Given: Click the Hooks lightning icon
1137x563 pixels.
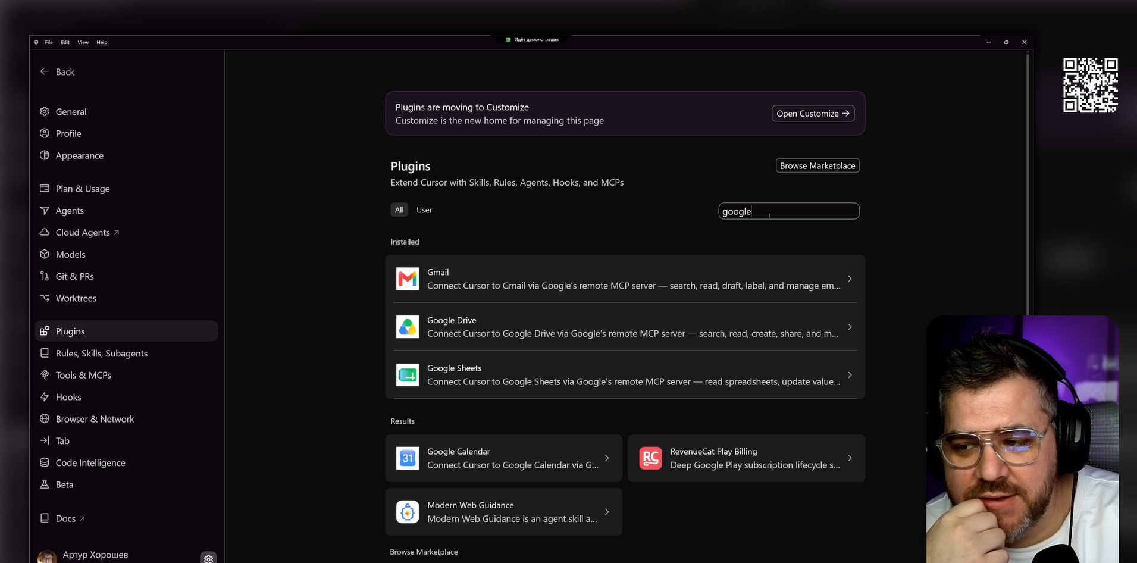Looking at the screenshot, I should [45, 397].
